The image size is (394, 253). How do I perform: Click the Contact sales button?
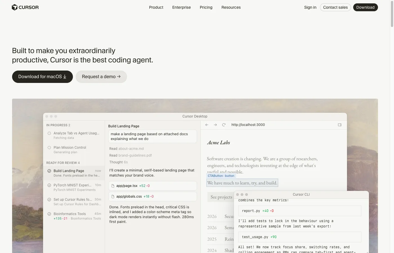tap(335, 7)
